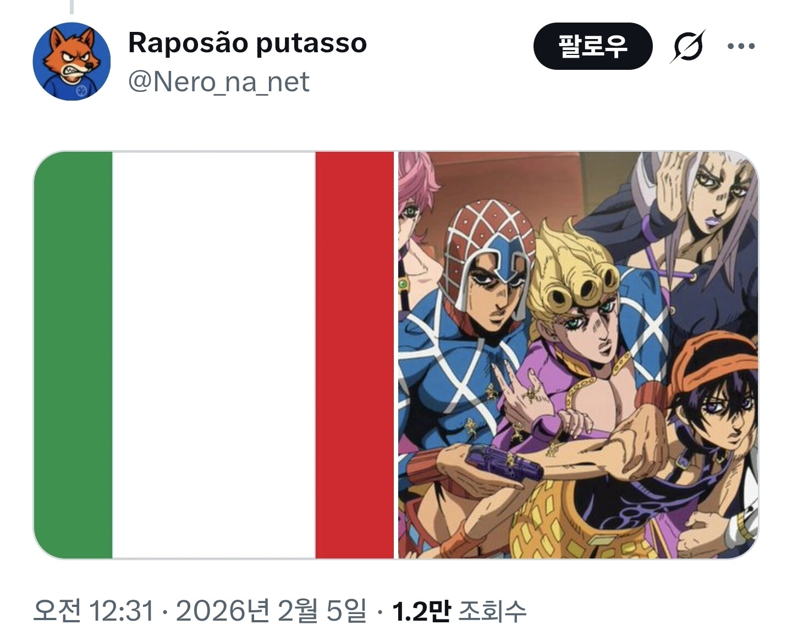Image resolution: width=792 pixels, height=630 pixels.
Task: View the 1.2만 조회수 view count
Action: [x=459, y=611]
